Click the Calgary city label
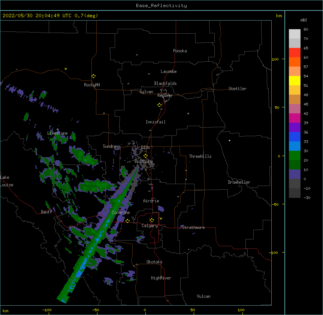This screenshot has width=323, height=315. tap(150, 226)
